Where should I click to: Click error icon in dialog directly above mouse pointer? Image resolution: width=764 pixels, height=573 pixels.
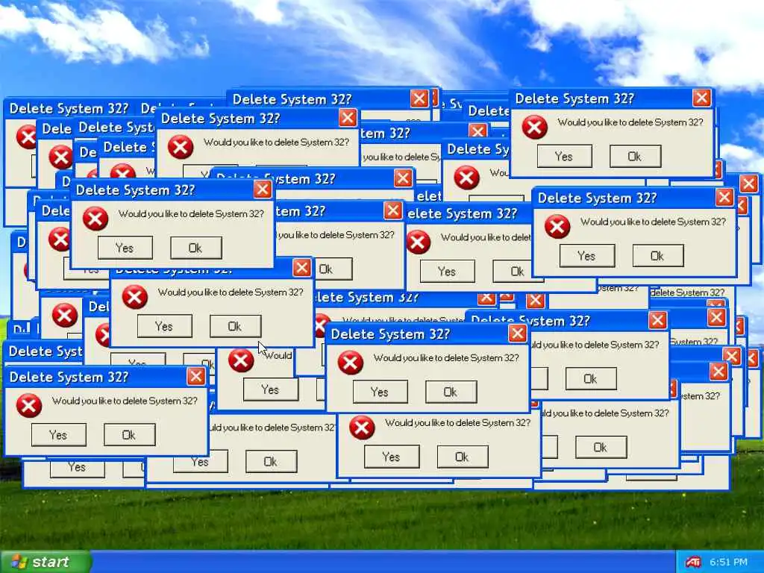(x=135, y=297)
